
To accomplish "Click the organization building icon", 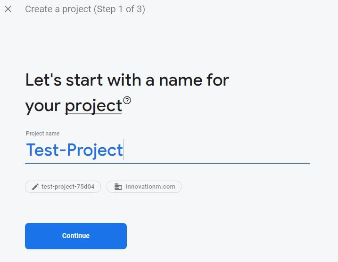I will point(118,187).
